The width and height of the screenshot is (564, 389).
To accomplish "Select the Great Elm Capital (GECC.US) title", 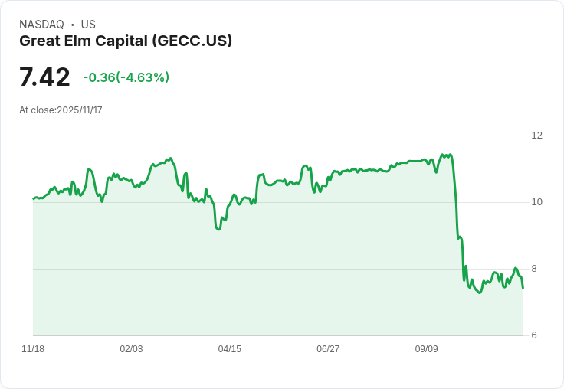I will coord(126,41).
